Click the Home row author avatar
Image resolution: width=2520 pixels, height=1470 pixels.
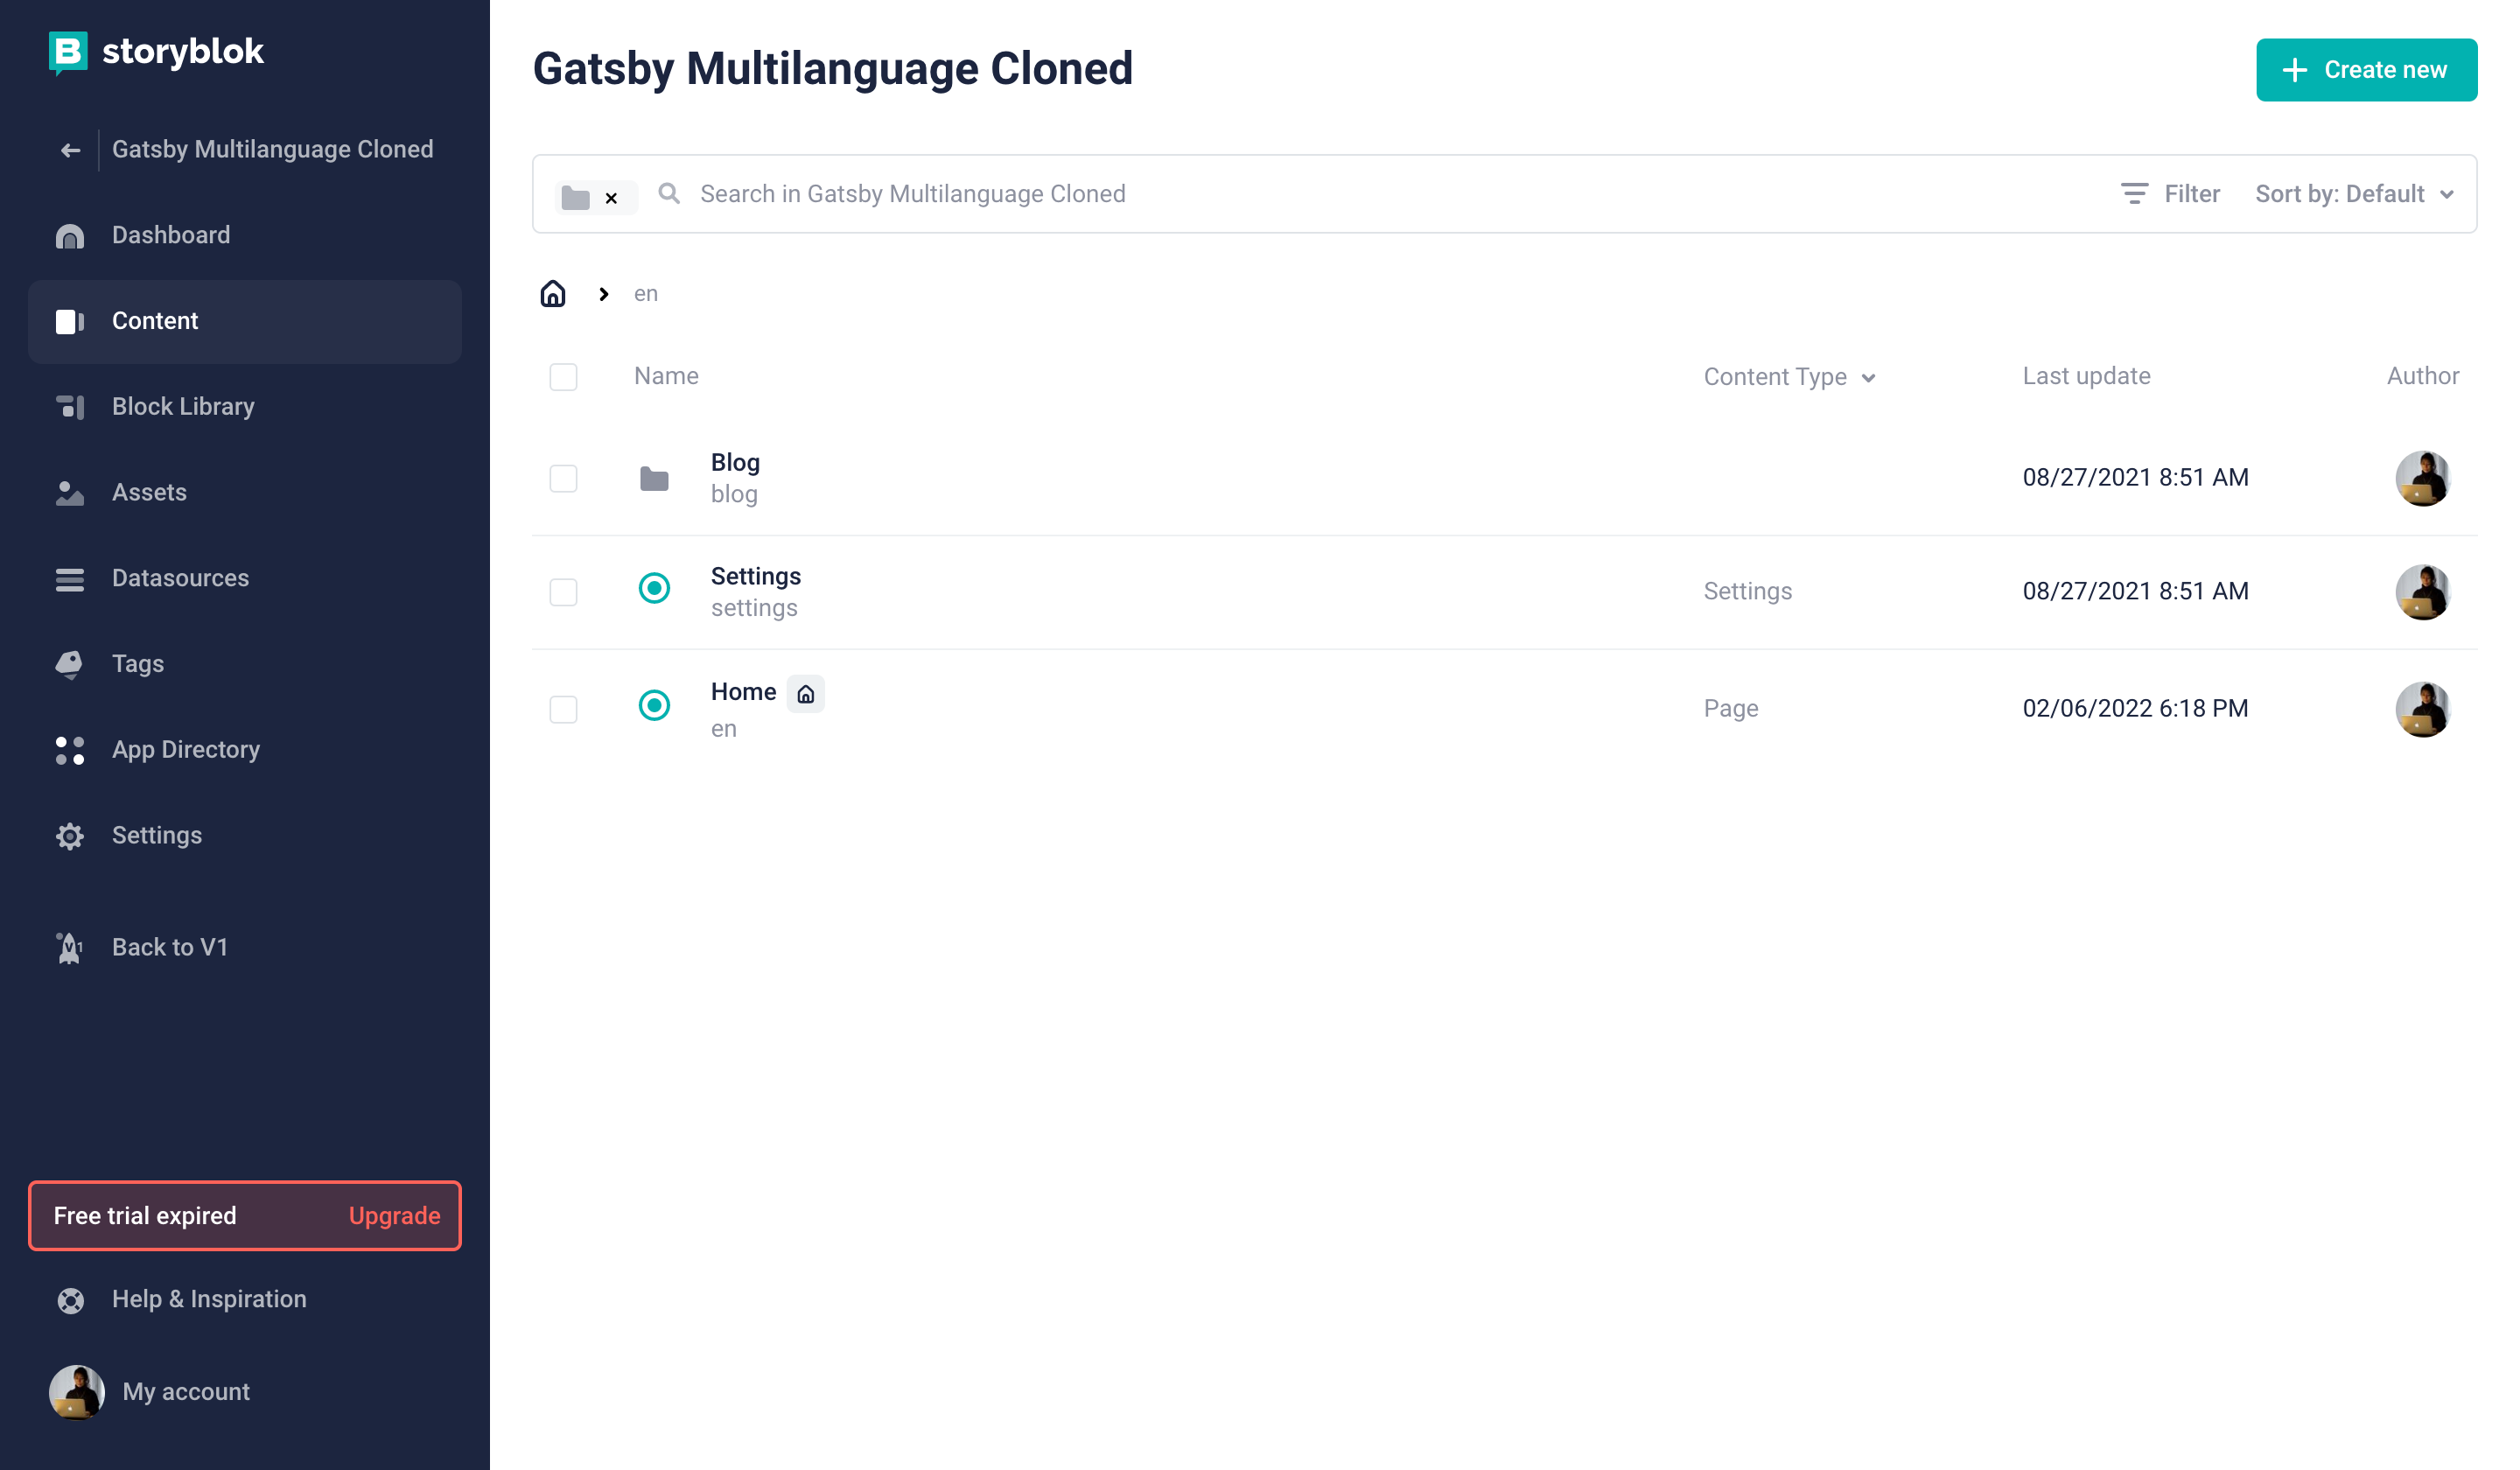[x=2422, y=709]
